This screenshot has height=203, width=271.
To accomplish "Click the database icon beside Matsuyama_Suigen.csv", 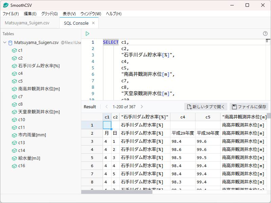I will (x=10, y=43).
